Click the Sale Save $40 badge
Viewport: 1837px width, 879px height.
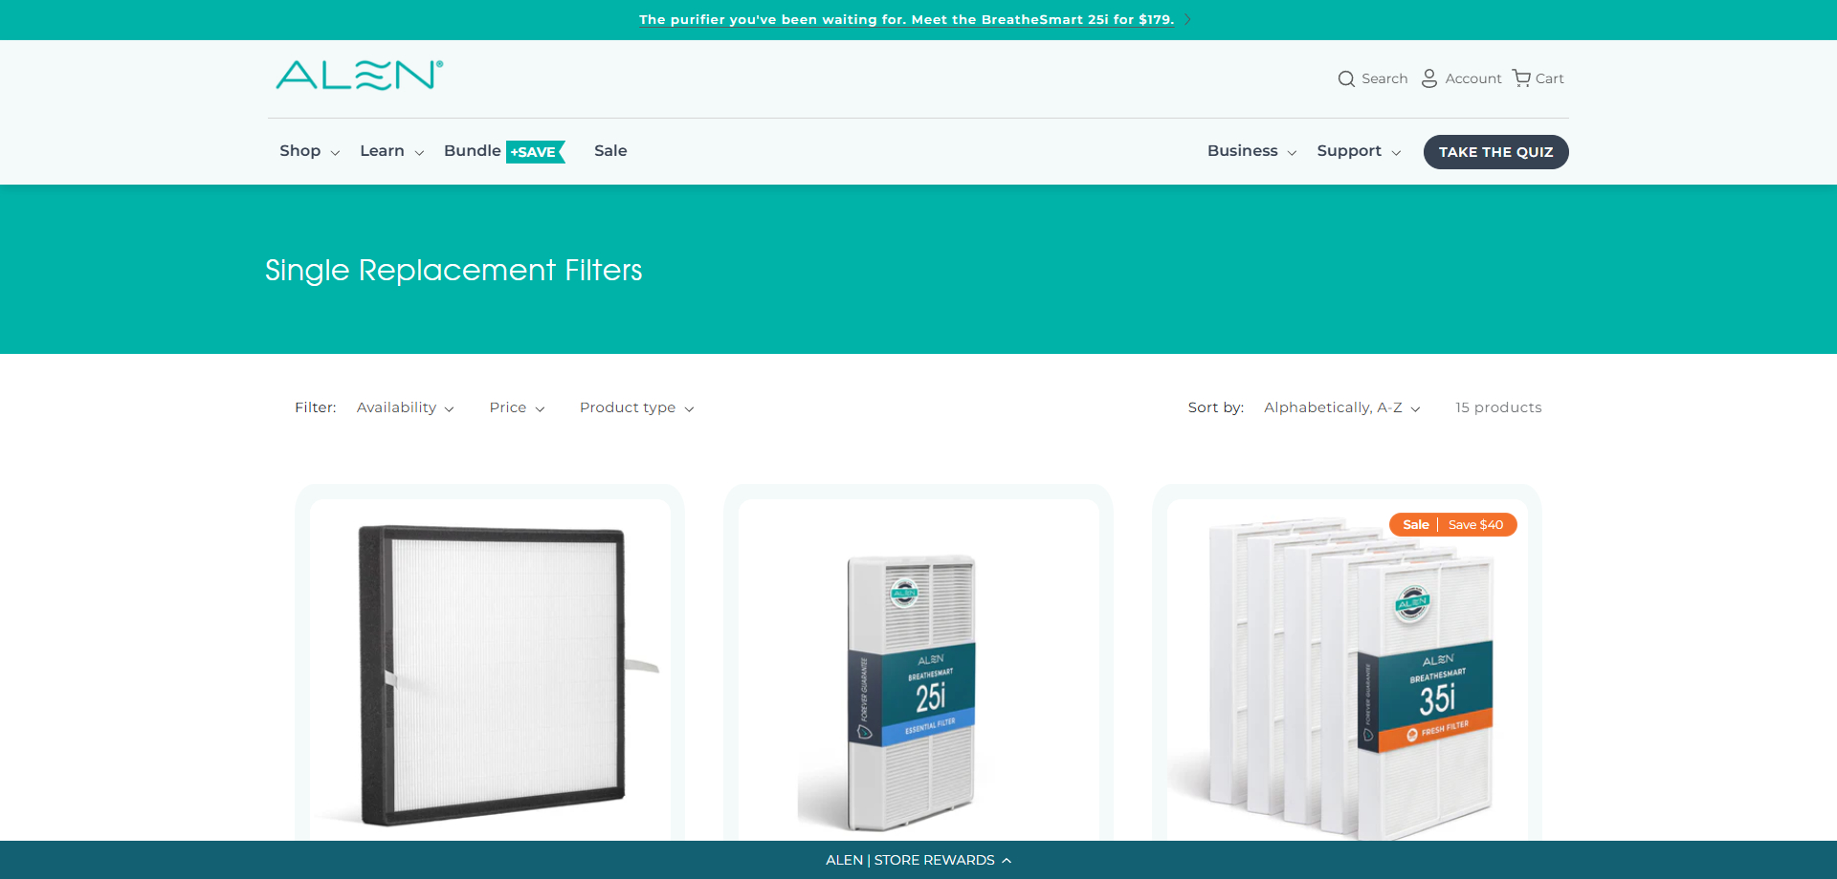pyautogui.click(x=1452, y=525)
